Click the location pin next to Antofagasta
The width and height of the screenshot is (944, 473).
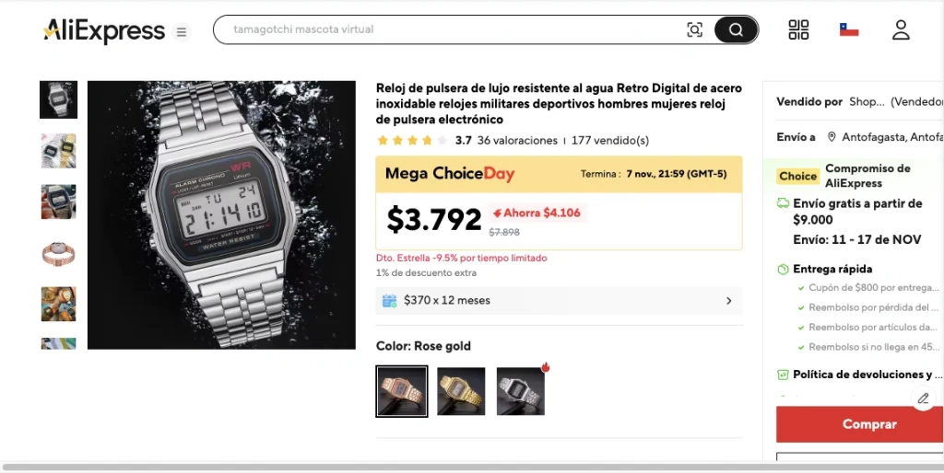pos(832,137)
